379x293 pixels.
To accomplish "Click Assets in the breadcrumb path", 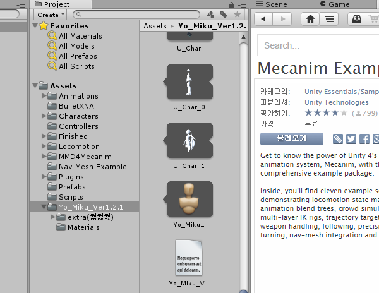I will 155,26.
